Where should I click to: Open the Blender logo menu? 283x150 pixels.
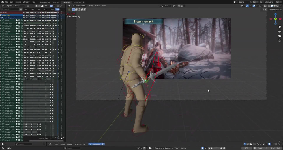[2, 2]
